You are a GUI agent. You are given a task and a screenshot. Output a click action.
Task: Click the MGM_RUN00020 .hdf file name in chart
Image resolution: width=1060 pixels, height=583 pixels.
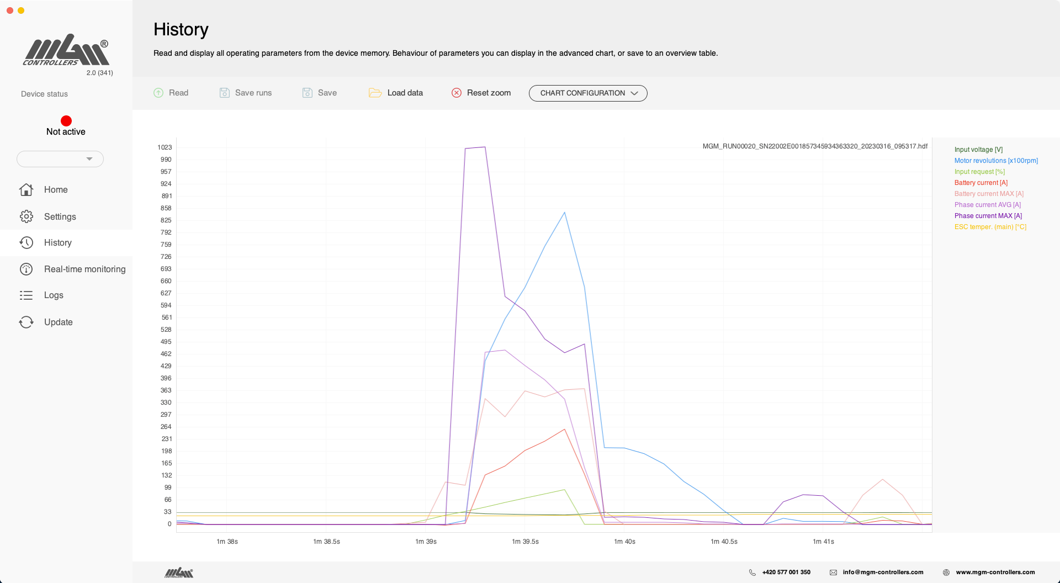pos(815,146)
